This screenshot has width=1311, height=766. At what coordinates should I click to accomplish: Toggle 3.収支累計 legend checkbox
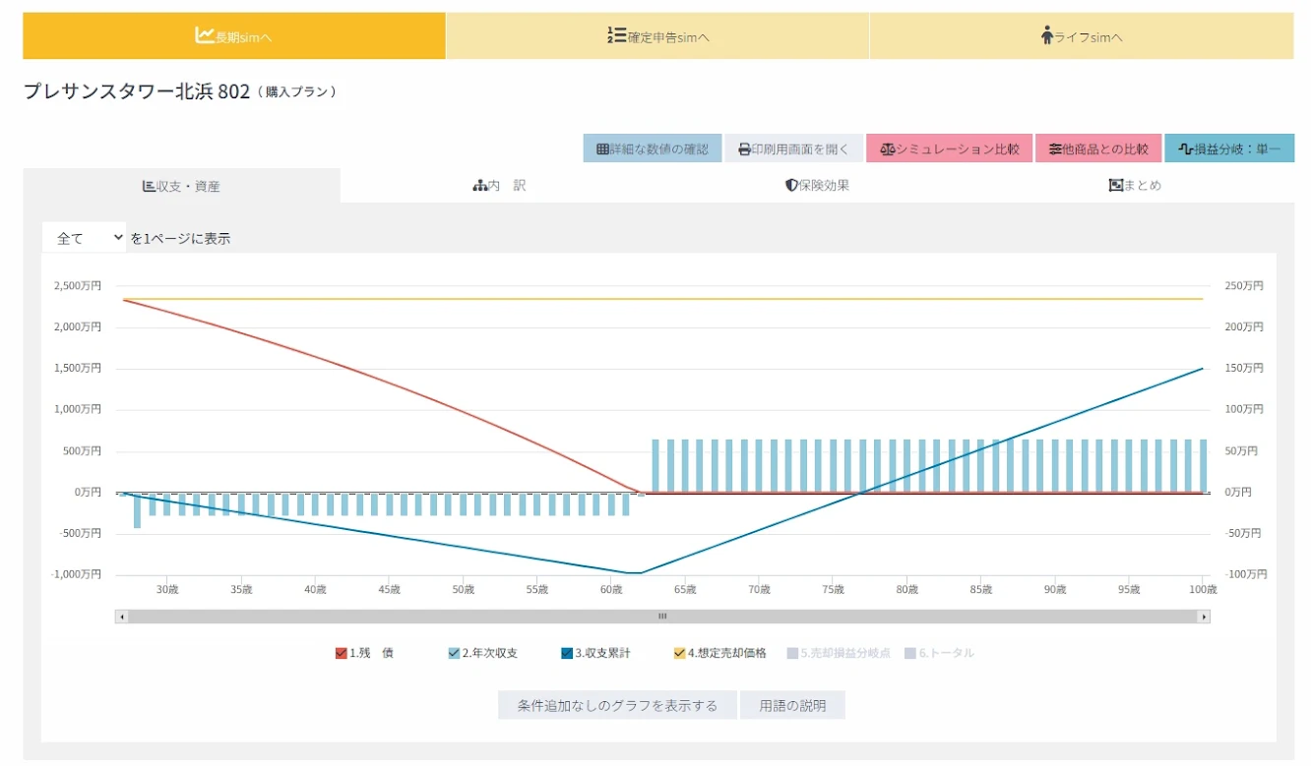(567, 653)
